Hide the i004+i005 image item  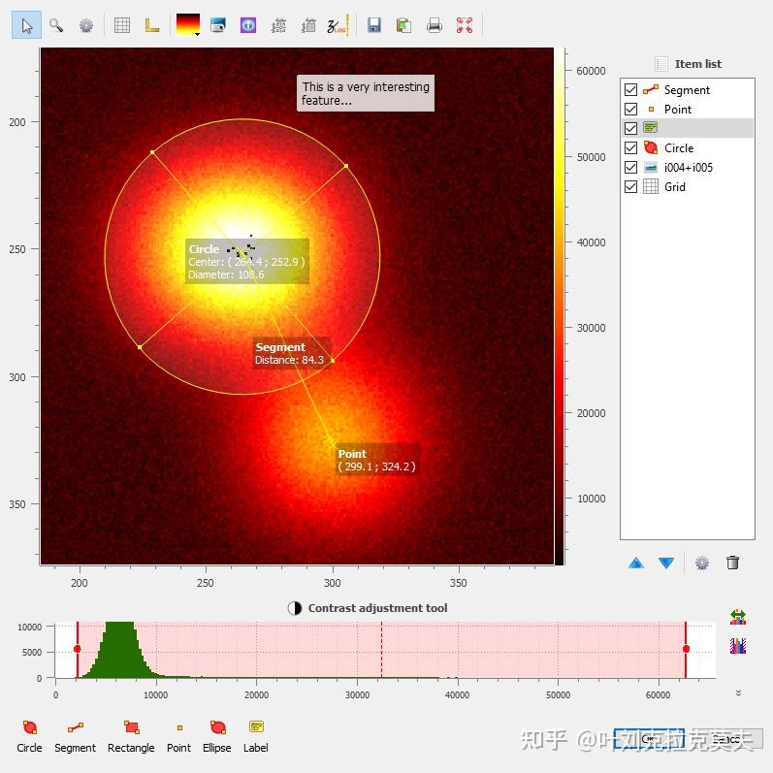click(630, 167)
